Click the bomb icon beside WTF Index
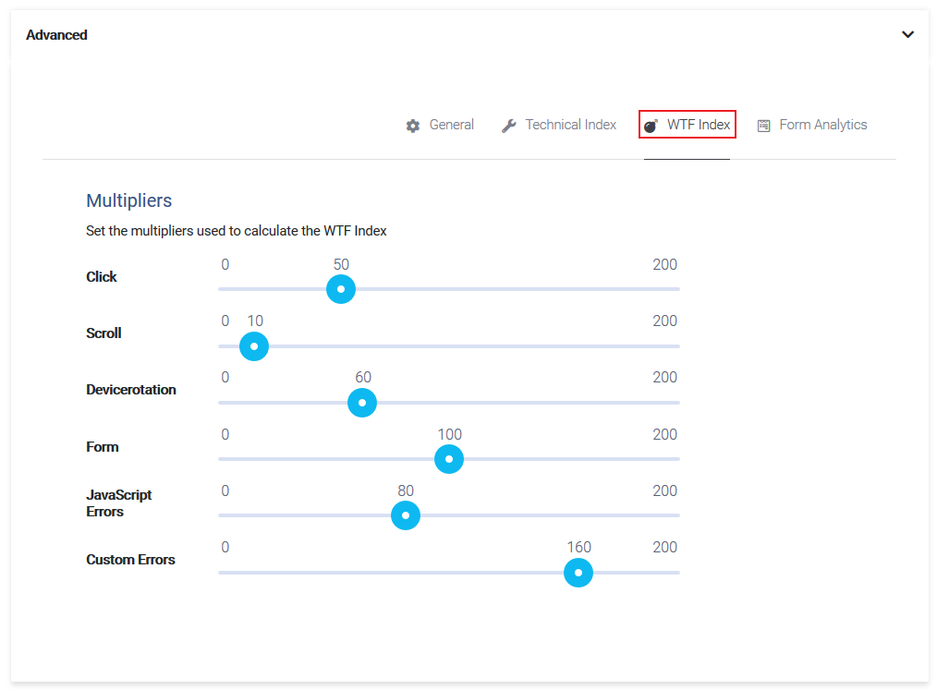This screenshot has width=937, height=690. point(651,126)
